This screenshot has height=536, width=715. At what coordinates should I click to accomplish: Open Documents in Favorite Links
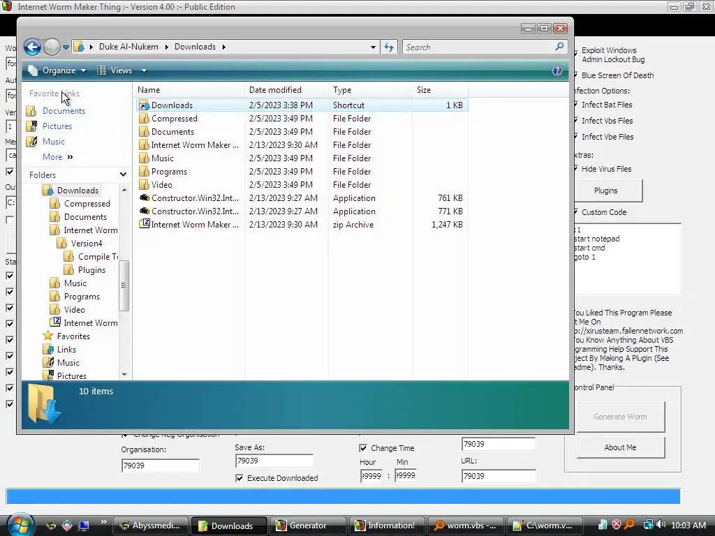click(64, 111)
